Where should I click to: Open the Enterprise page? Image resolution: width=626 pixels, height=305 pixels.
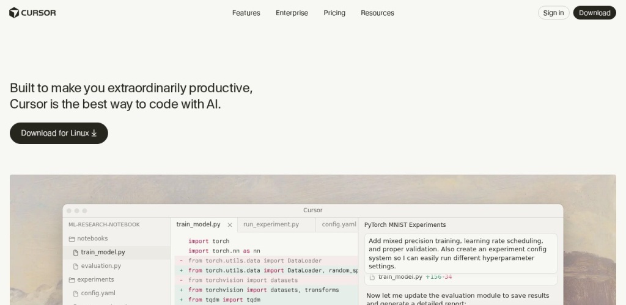292,13
